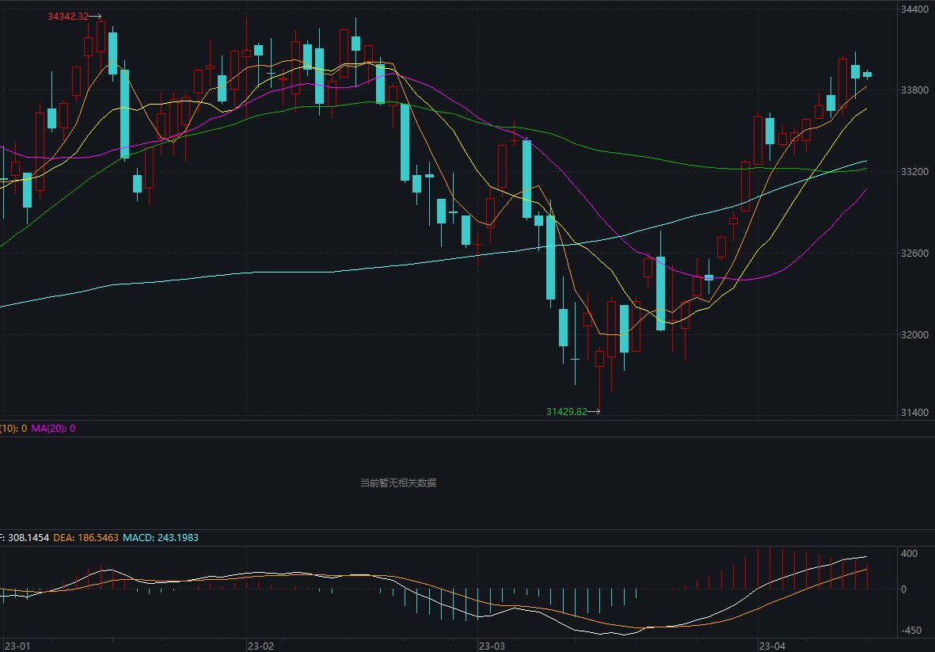Click the MA(20) indicator legend

(x=53, y=429)
